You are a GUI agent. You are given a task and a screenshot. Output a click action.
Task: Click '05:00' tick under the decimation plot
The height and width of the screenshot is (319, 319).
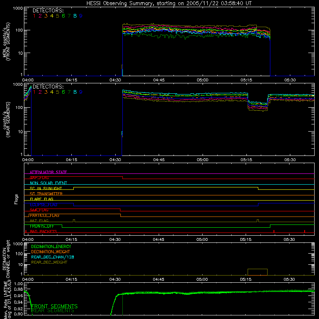point(202,280)
